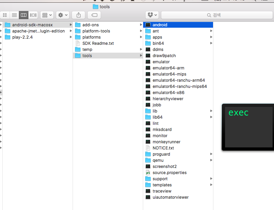Viewport: 274px width, 210px height.
Task: Select the play-2.2.4 folder
Action: (38, 37)
